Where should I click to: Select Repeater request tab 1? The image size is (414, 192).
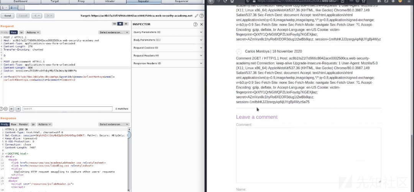[x=3, y=8]
